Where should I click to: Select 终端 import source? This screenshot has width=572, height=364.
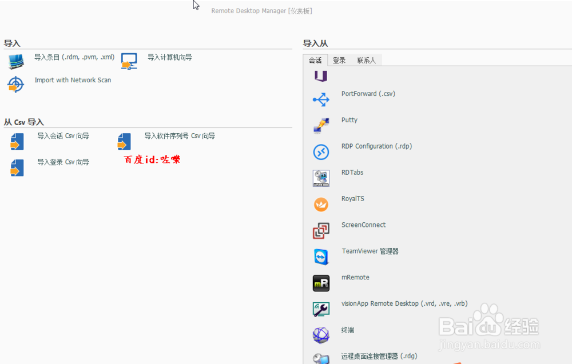pyautogui.click(x=348, y=330)
